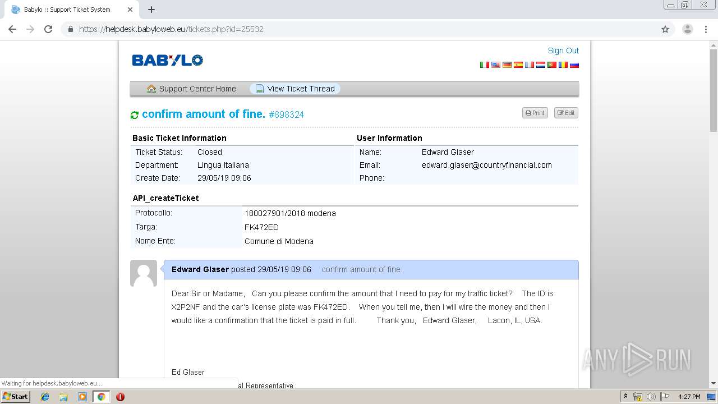Switch language to US English flag

[x=495, y=65]
